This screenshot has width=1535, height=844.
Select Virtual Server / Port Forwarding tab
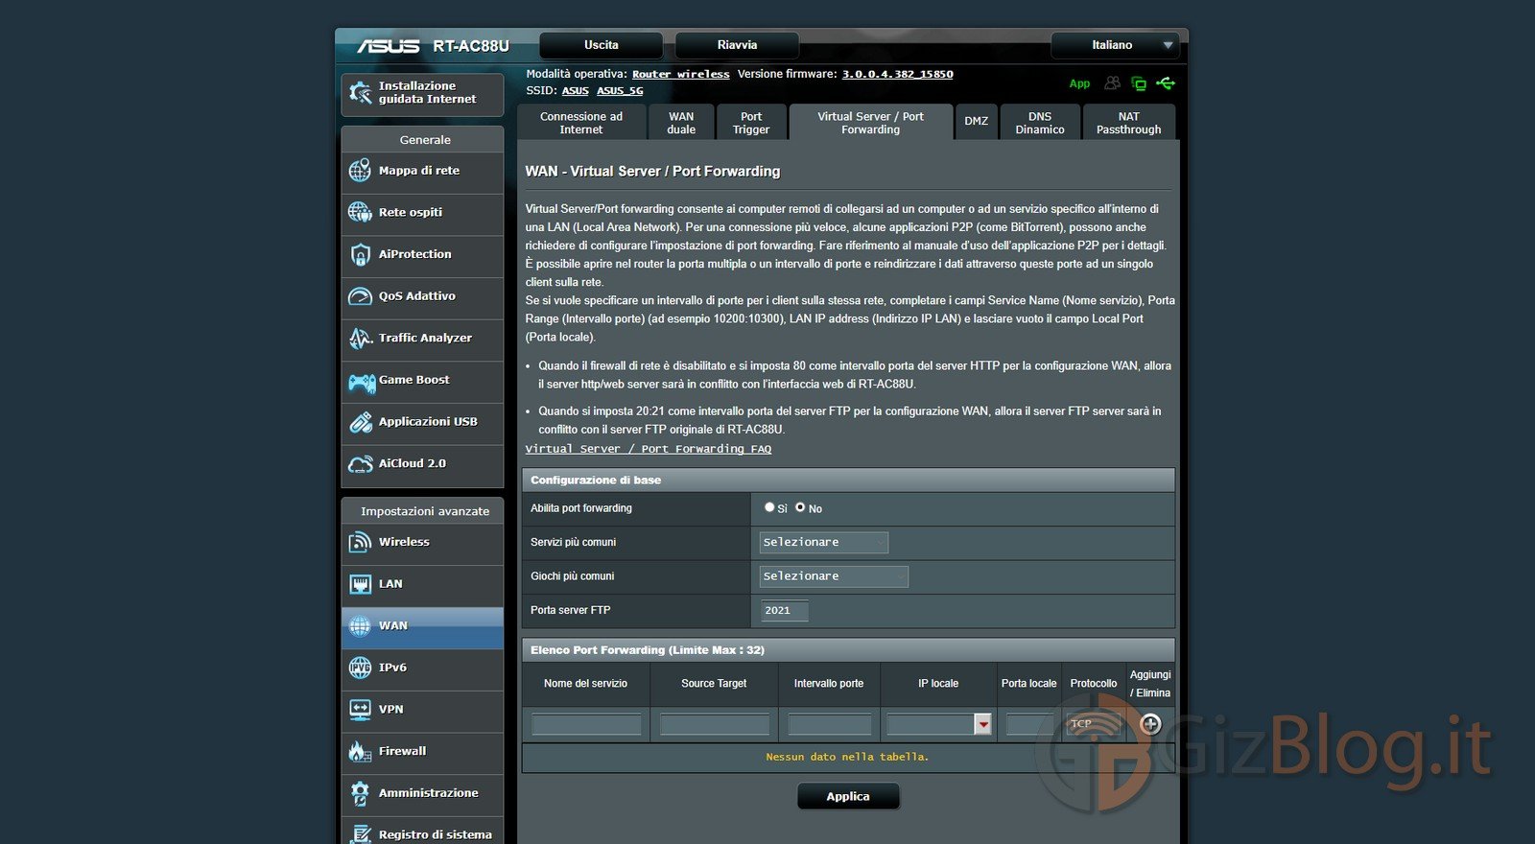[x=871, y=123]
